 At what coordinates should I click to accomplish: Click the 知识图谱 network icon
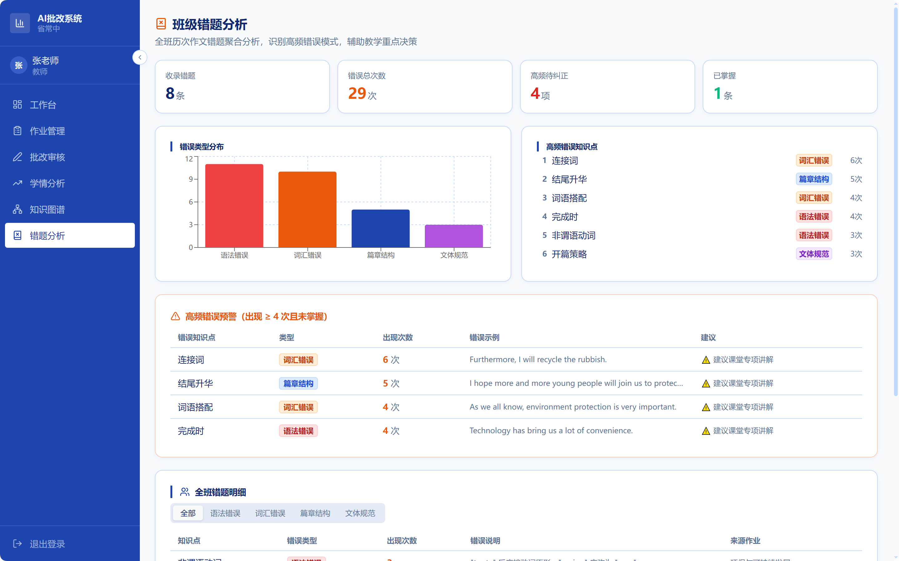coord(17,209)
